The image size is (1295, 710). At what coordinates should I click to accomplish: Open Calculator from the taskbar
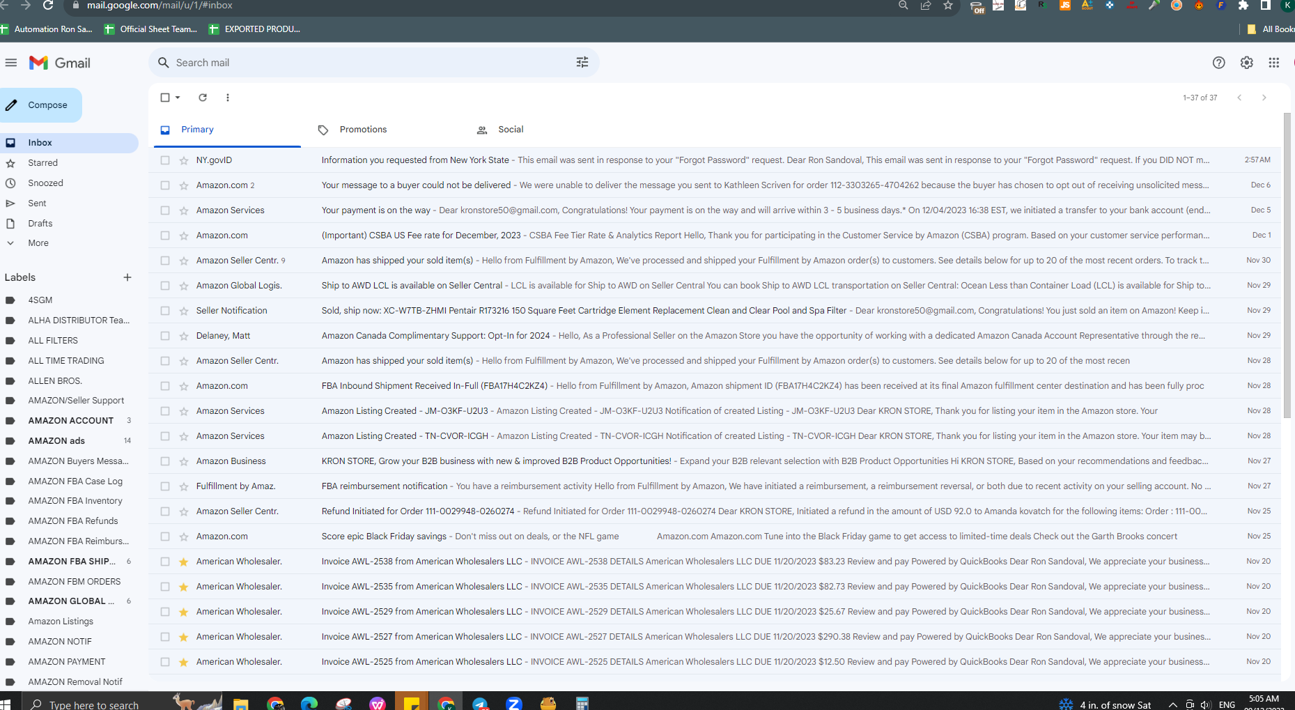tap(582, 704)
